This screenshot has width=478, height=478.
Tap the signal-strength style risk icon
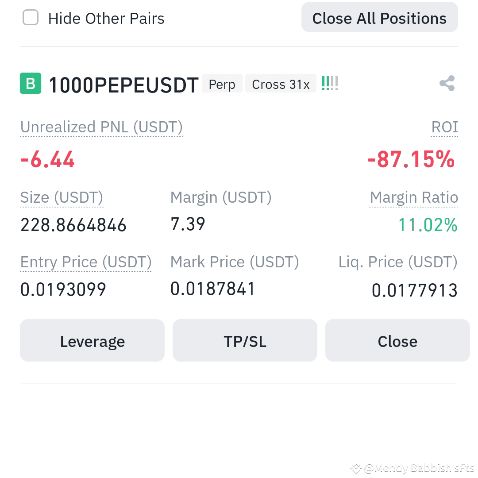click(330, 83)
